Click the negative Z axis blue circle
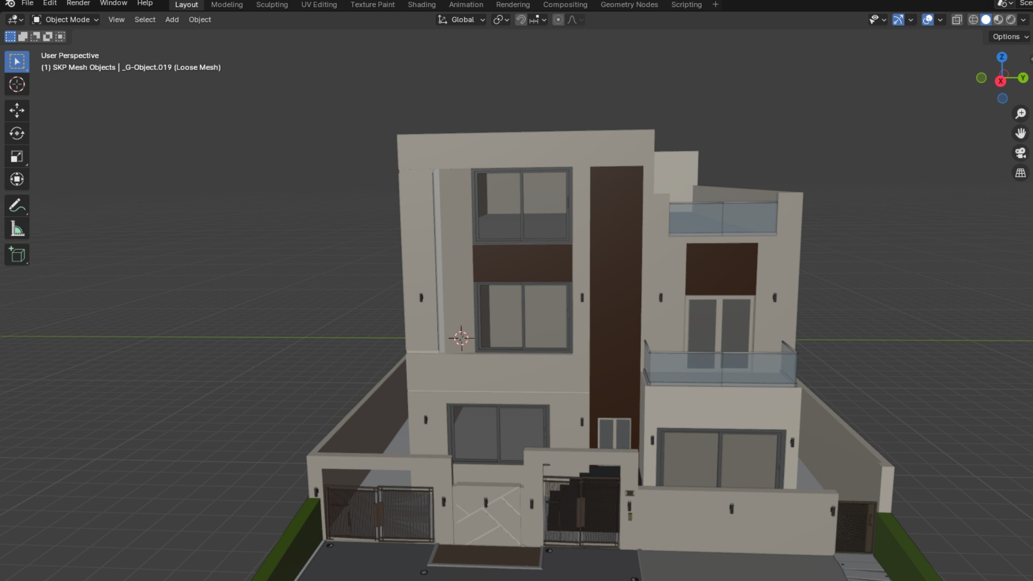Image resolution: width=1033 pixels, height=581 pixels. tap(1002, 98)
